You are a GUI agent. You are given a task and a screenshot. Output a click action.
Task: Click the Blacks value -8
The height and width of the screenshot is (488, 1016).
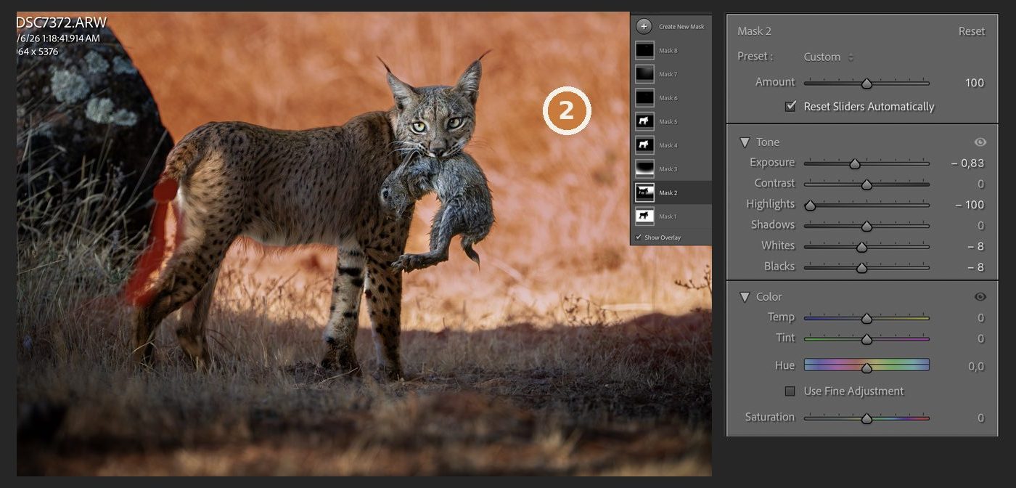coord(976,267)
